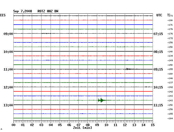Select the "10:15" UTC time label
This screenshot has height=132, width=174.
click(x=158, y=87)
